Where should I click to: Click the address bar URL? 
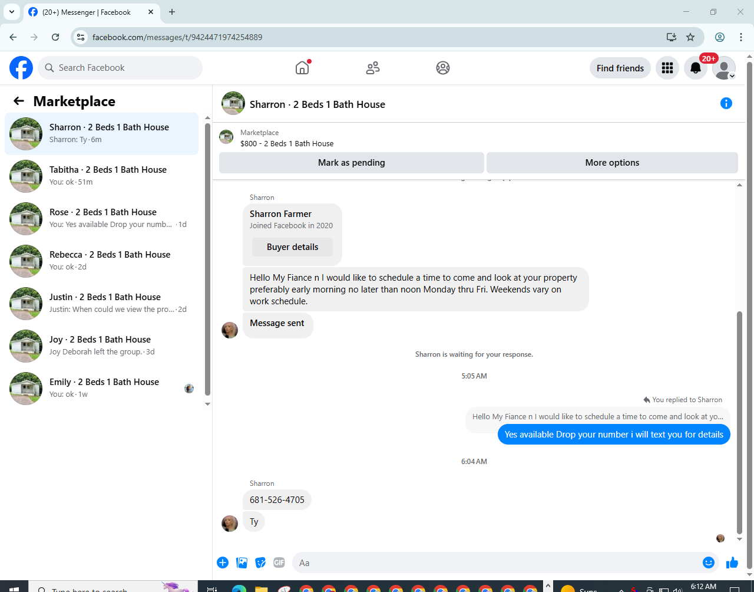tap(177, 37)
